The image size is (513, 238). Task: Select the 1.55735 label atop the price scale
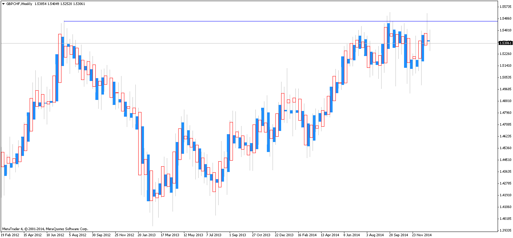pyautogui.click(x=505, y=6)
